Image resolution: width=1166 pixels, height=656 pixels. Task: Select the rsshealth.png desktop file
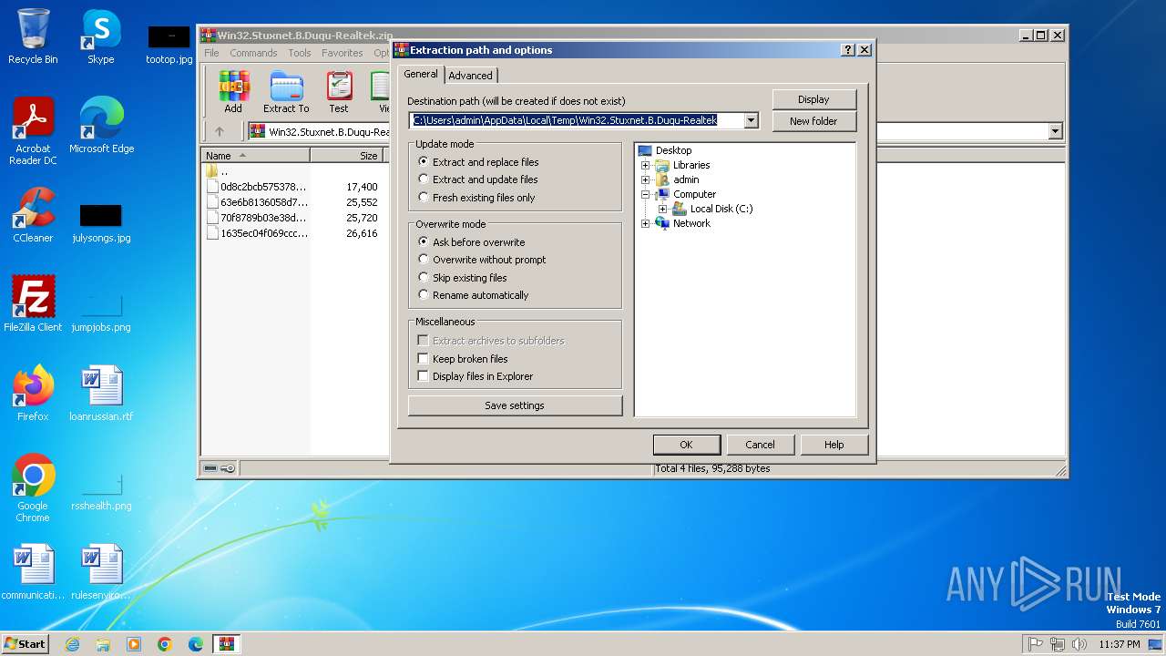pos(101,489)
